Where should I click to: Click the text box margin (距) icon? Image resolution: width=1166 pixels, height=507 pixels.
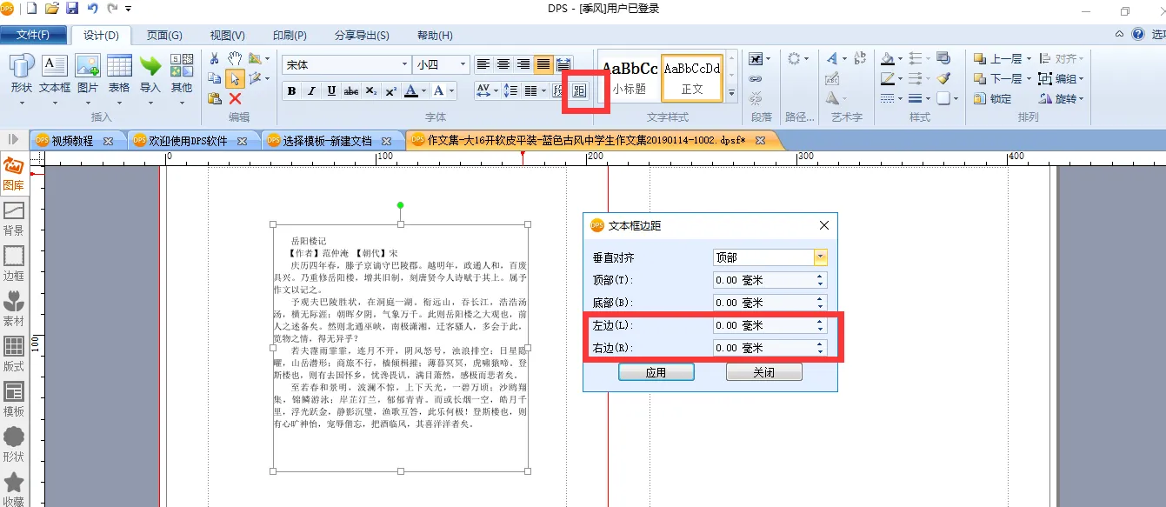(579, 90)
